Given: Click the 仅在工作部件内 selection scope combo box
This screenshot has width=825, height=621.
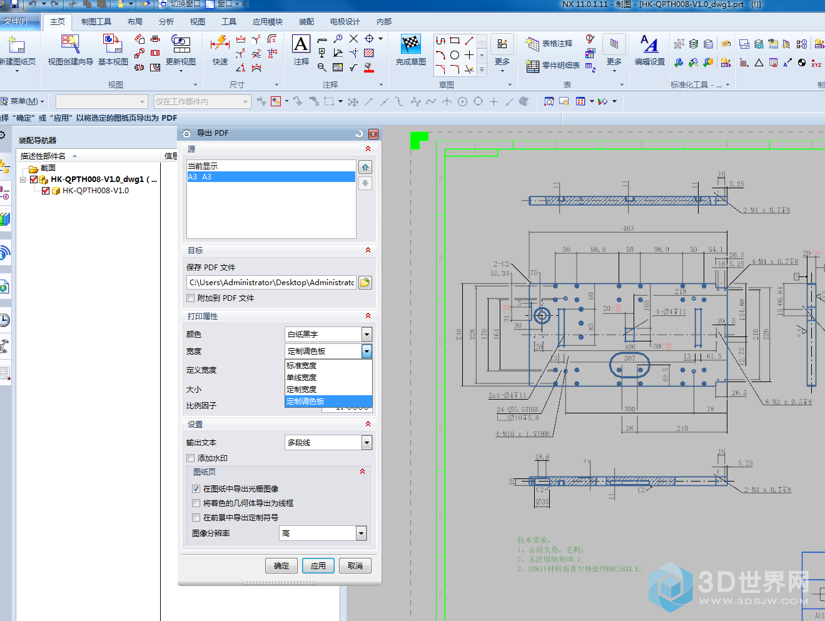Looking at the screenshot, I should click(202, 101).
